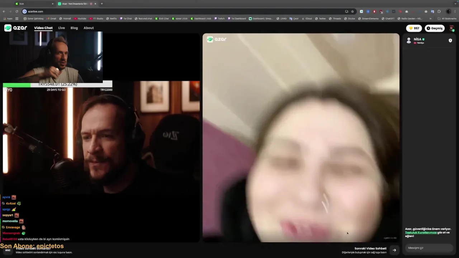The height and width of the screenshot is (258, 459).
Task: Open the gems balance showing 957
Action: coord(414,28)
